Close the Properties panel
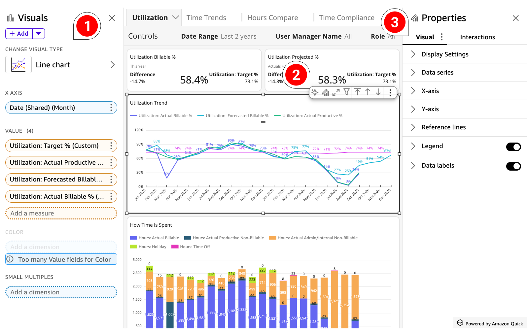The image size is (527, 329). (x=516, y=18)
